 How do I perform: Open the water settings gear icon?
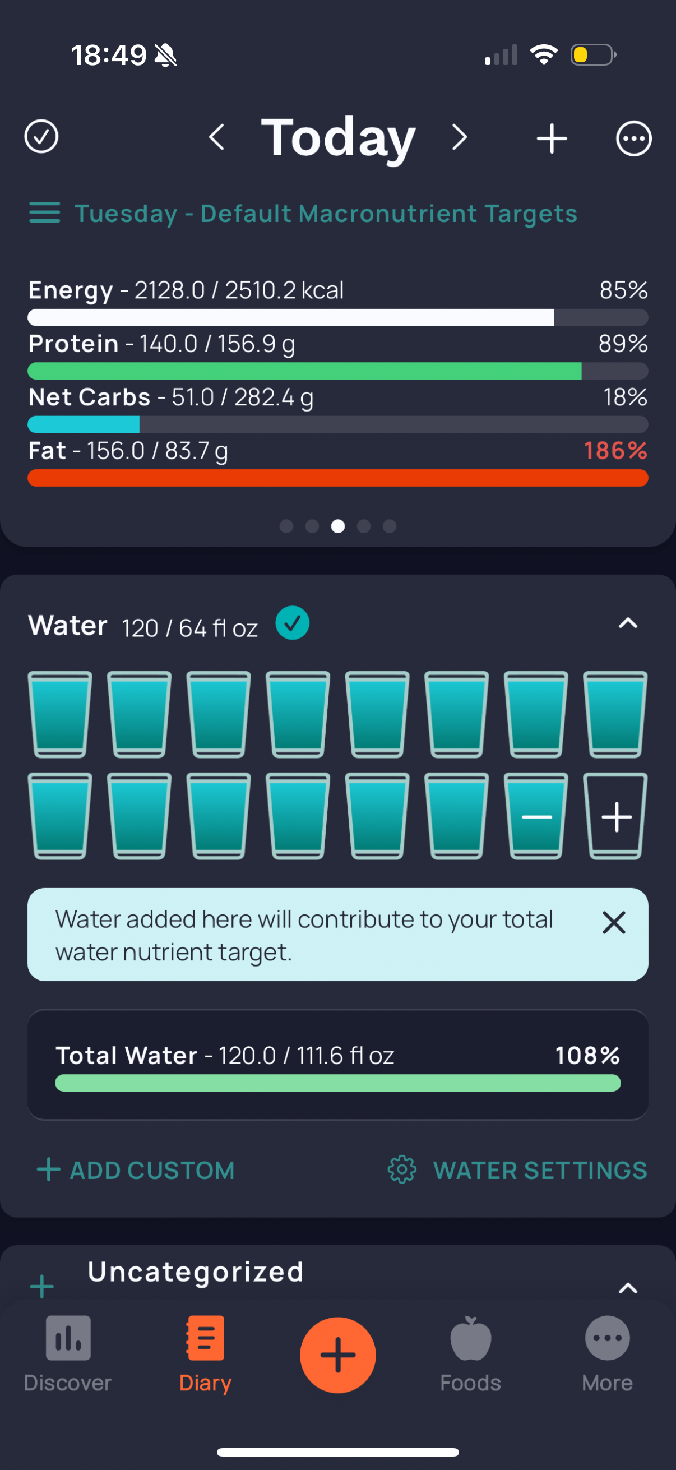coord(402,1170)
